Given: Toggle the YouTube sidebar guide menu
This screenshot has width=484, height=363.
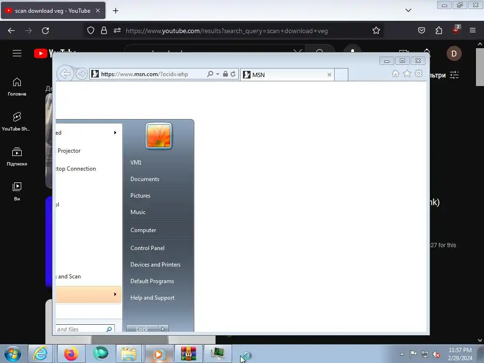Looking at the screenshot, I should (17, 53).
